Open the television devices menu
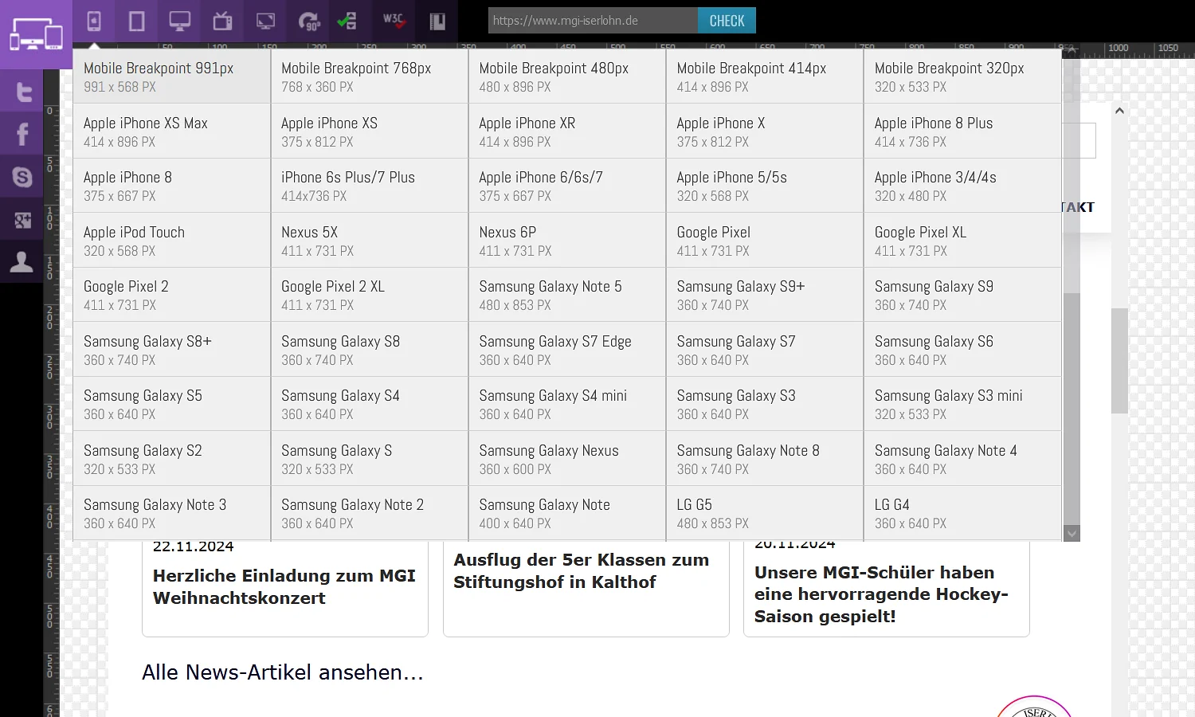Screen dimensions: 1195x717 (223, 21)
